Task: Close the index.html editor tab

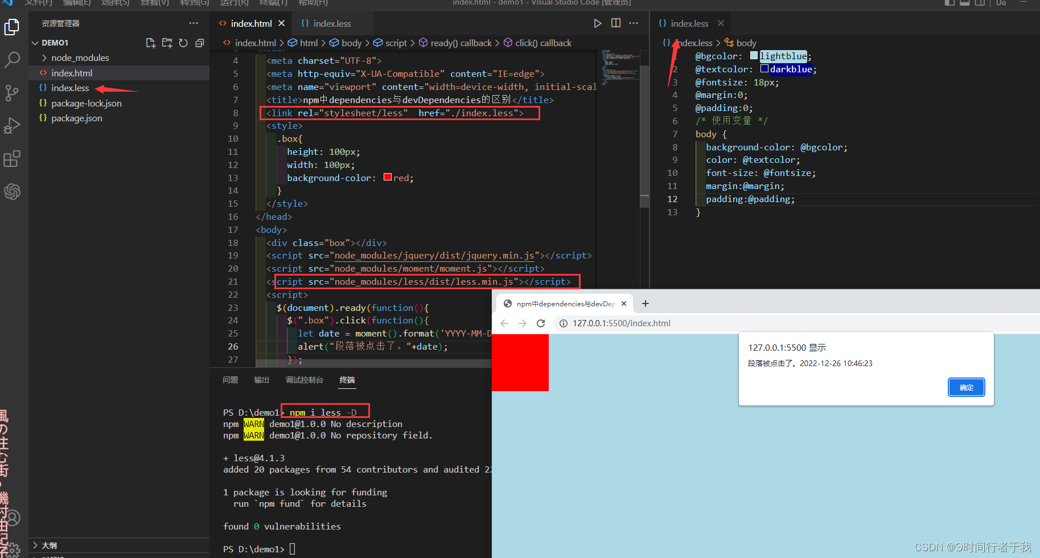Action: click(x=281, y=23)
